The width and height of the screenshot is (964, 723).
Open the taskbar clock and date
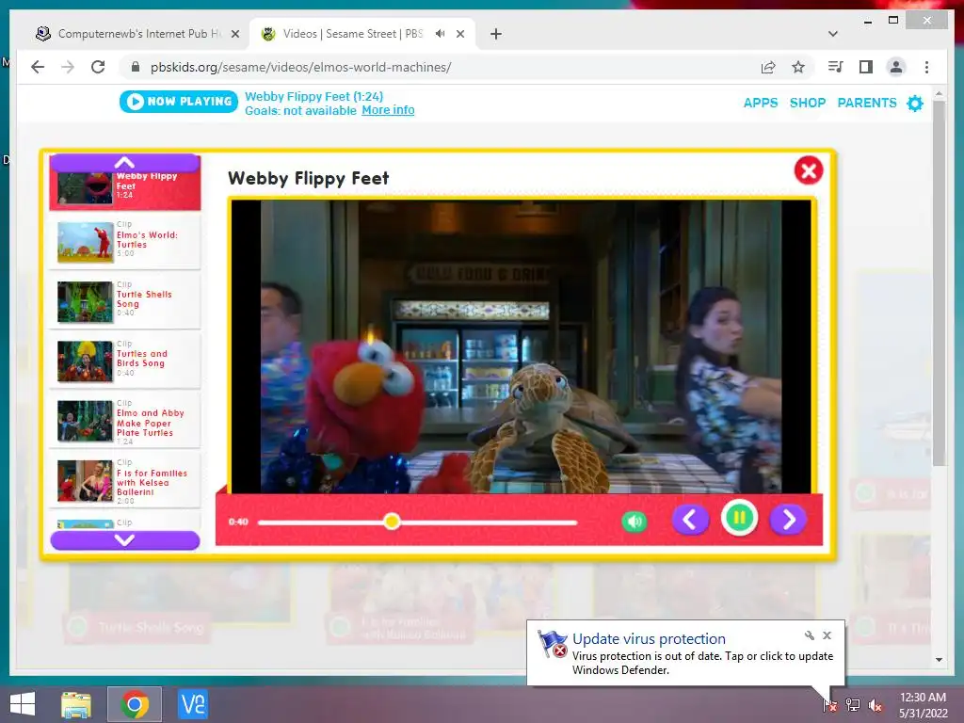click(x=923, y=705)
